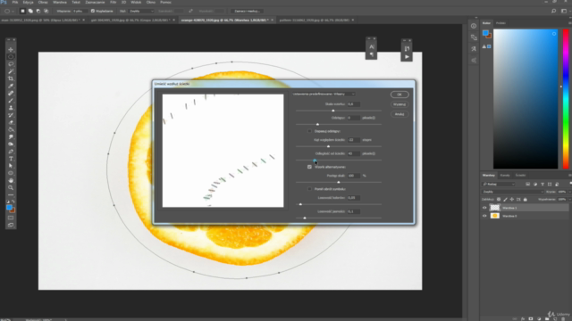Select the Move tool in the toolbox
Screen dimensions: 572x321
point(11,50)
